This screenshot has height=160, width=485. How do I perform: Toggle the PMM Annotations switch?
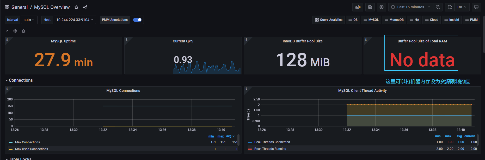[137, 20]
